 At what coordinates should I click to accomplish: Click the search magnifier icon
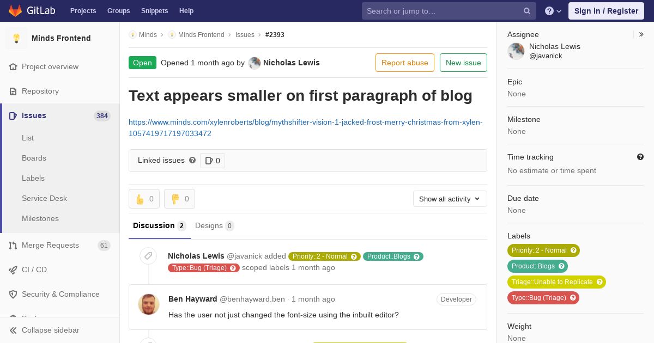[527, 11]
